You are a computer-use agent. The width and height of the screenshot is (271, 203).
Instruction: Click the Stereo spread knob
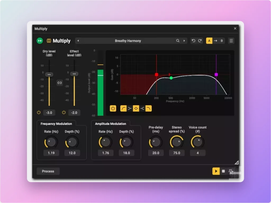177,142
